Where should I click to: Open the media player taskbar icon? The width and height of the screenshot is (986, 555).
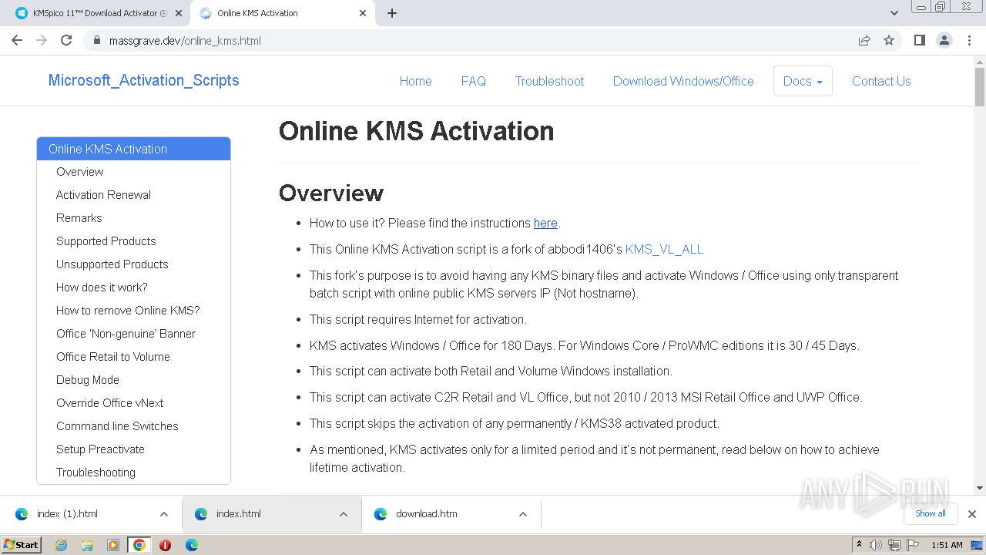click(113, 545)
